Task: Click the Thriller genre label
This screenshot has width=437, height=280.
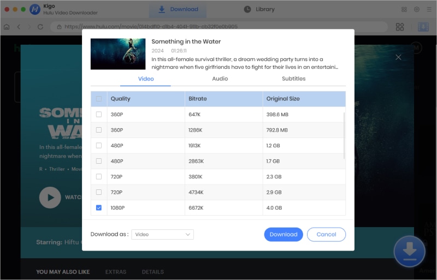Action: pyautogui.click(x=57, y=169)
